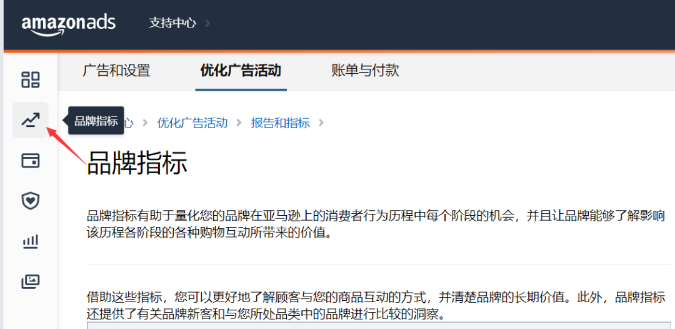This screenshot has height=329, width=675.
Task: Click the chevron next to 支持中心 header
Action: [208, 23]
